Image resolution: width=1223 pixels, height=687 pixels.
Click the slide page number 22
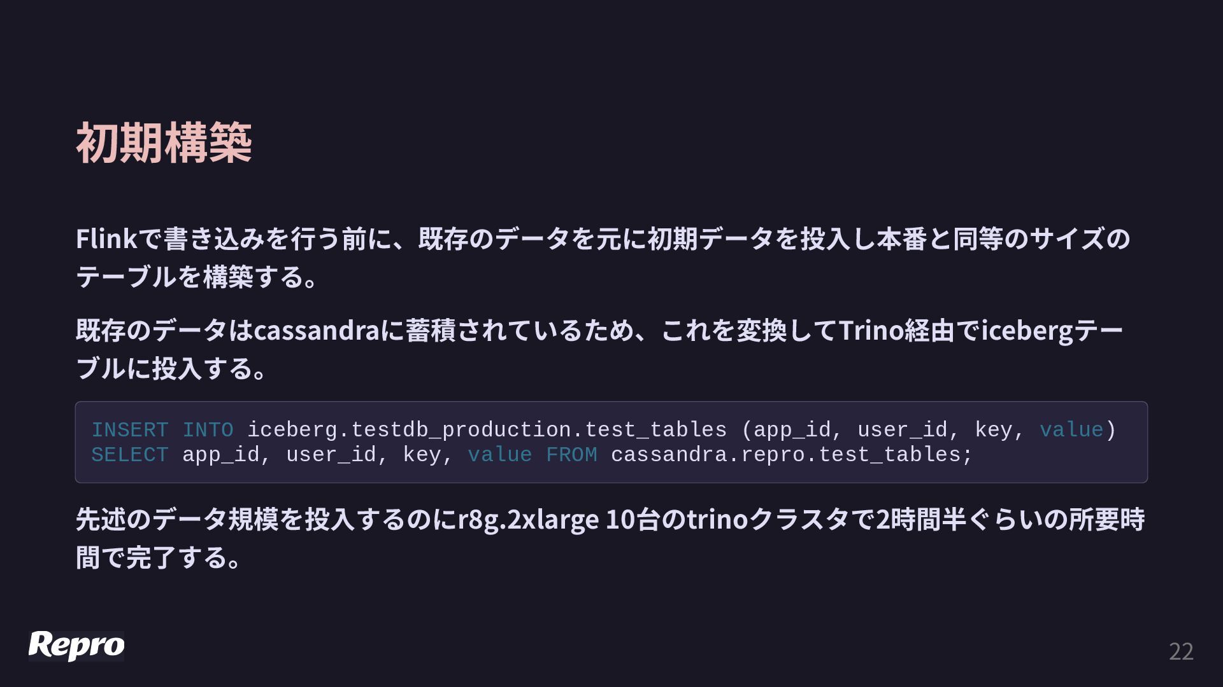(1181, 651)
